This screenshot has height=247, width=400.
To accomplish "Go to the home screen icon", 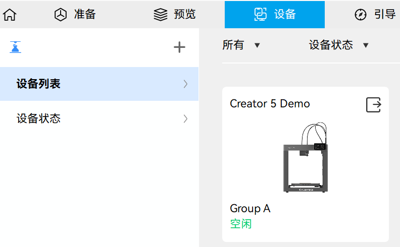I will coord(10,15).
